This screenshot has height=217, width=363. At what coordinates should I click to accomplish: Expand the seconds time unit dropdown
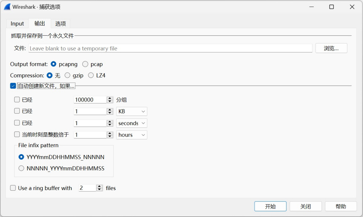pos(132,123)
